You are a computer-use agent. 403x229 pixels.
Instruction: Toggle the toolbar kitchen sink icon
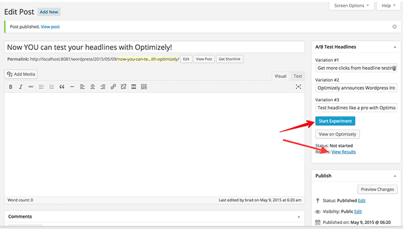144,87
